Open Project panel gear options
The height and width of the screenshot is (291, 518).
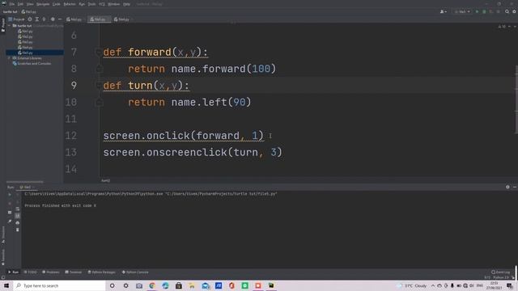tap(53, 19)
